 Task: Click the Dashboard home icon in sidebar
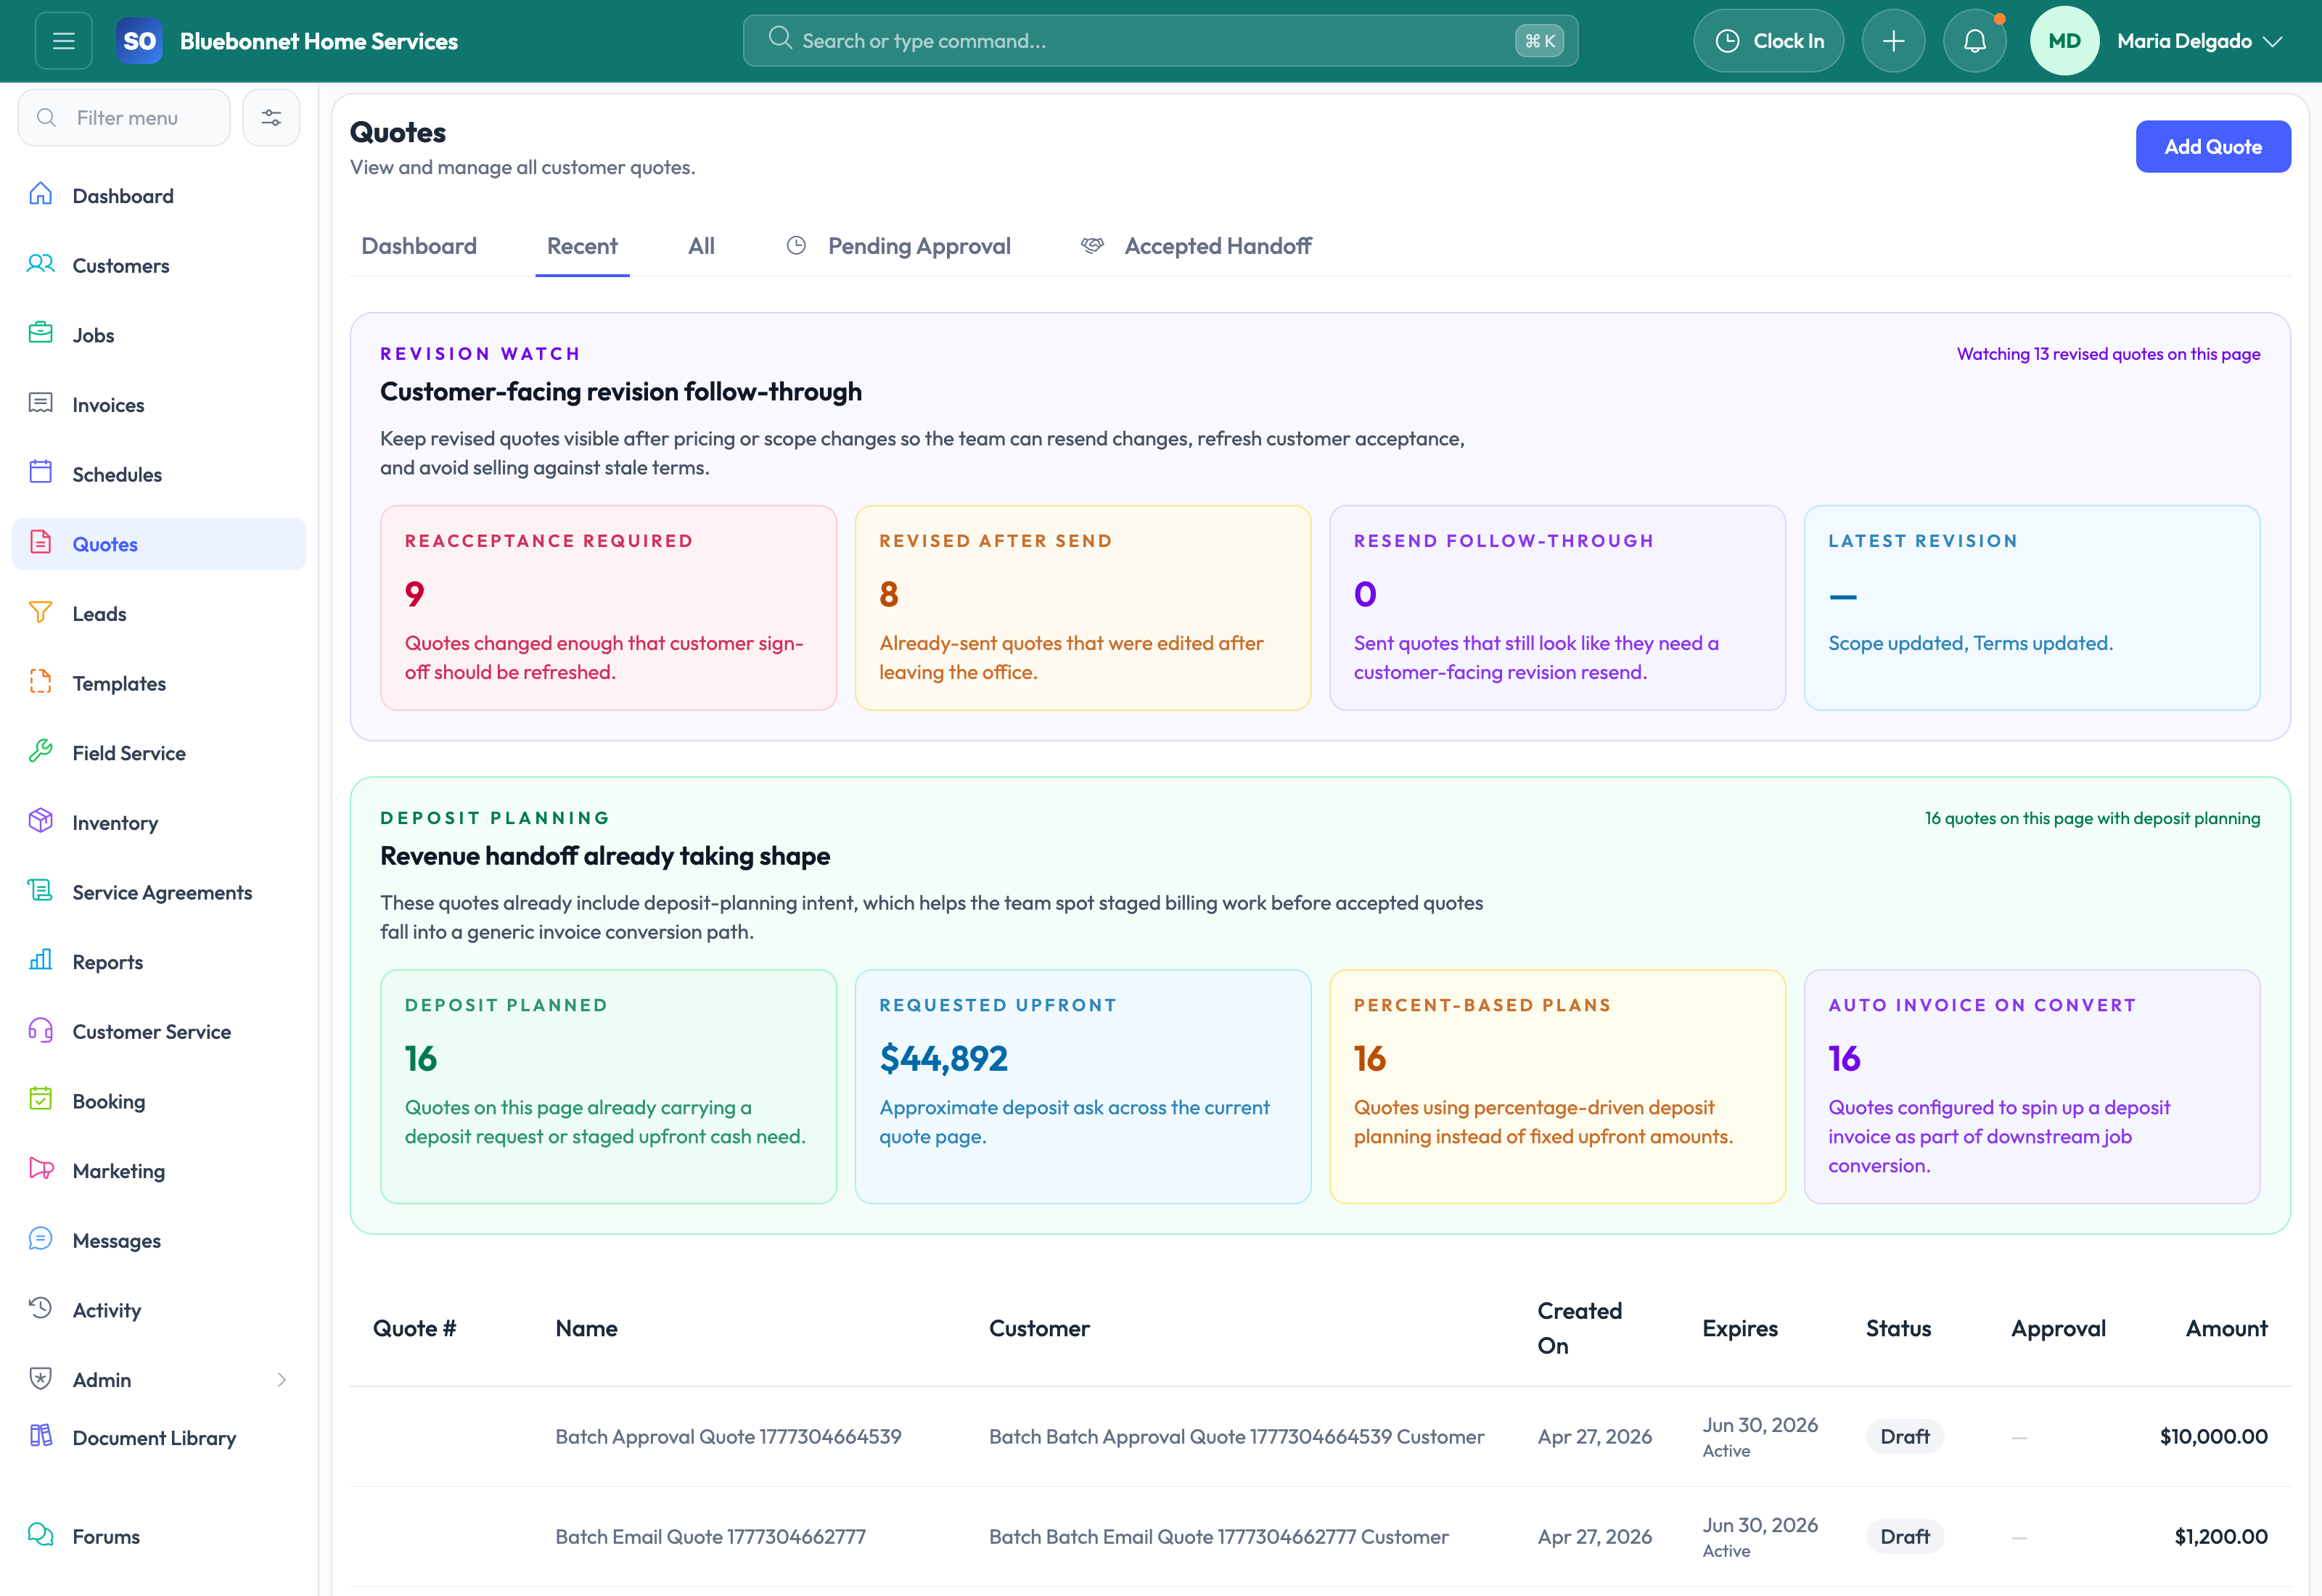click(41, 194)
